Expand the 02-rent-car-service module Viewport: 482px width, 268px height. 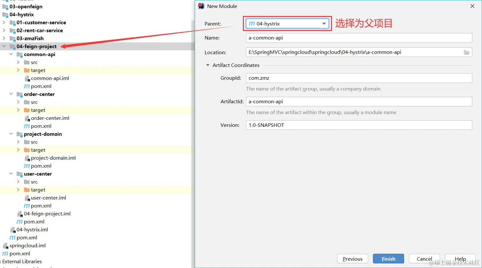(4, 30)
